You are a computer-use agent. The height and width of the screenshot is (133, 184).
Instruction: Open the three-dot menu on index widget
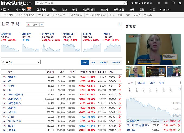pyautogui.click(x=180, y=83)
